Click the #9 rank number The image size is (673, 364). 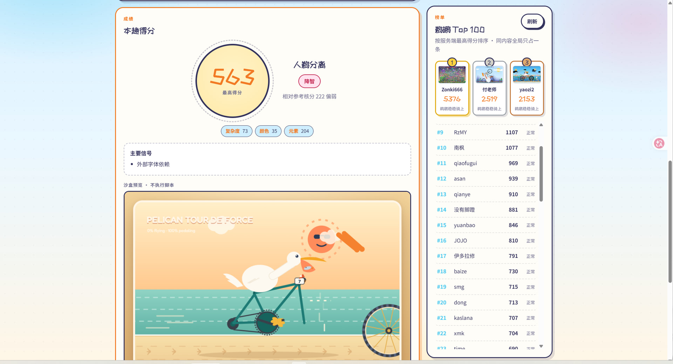440,132
